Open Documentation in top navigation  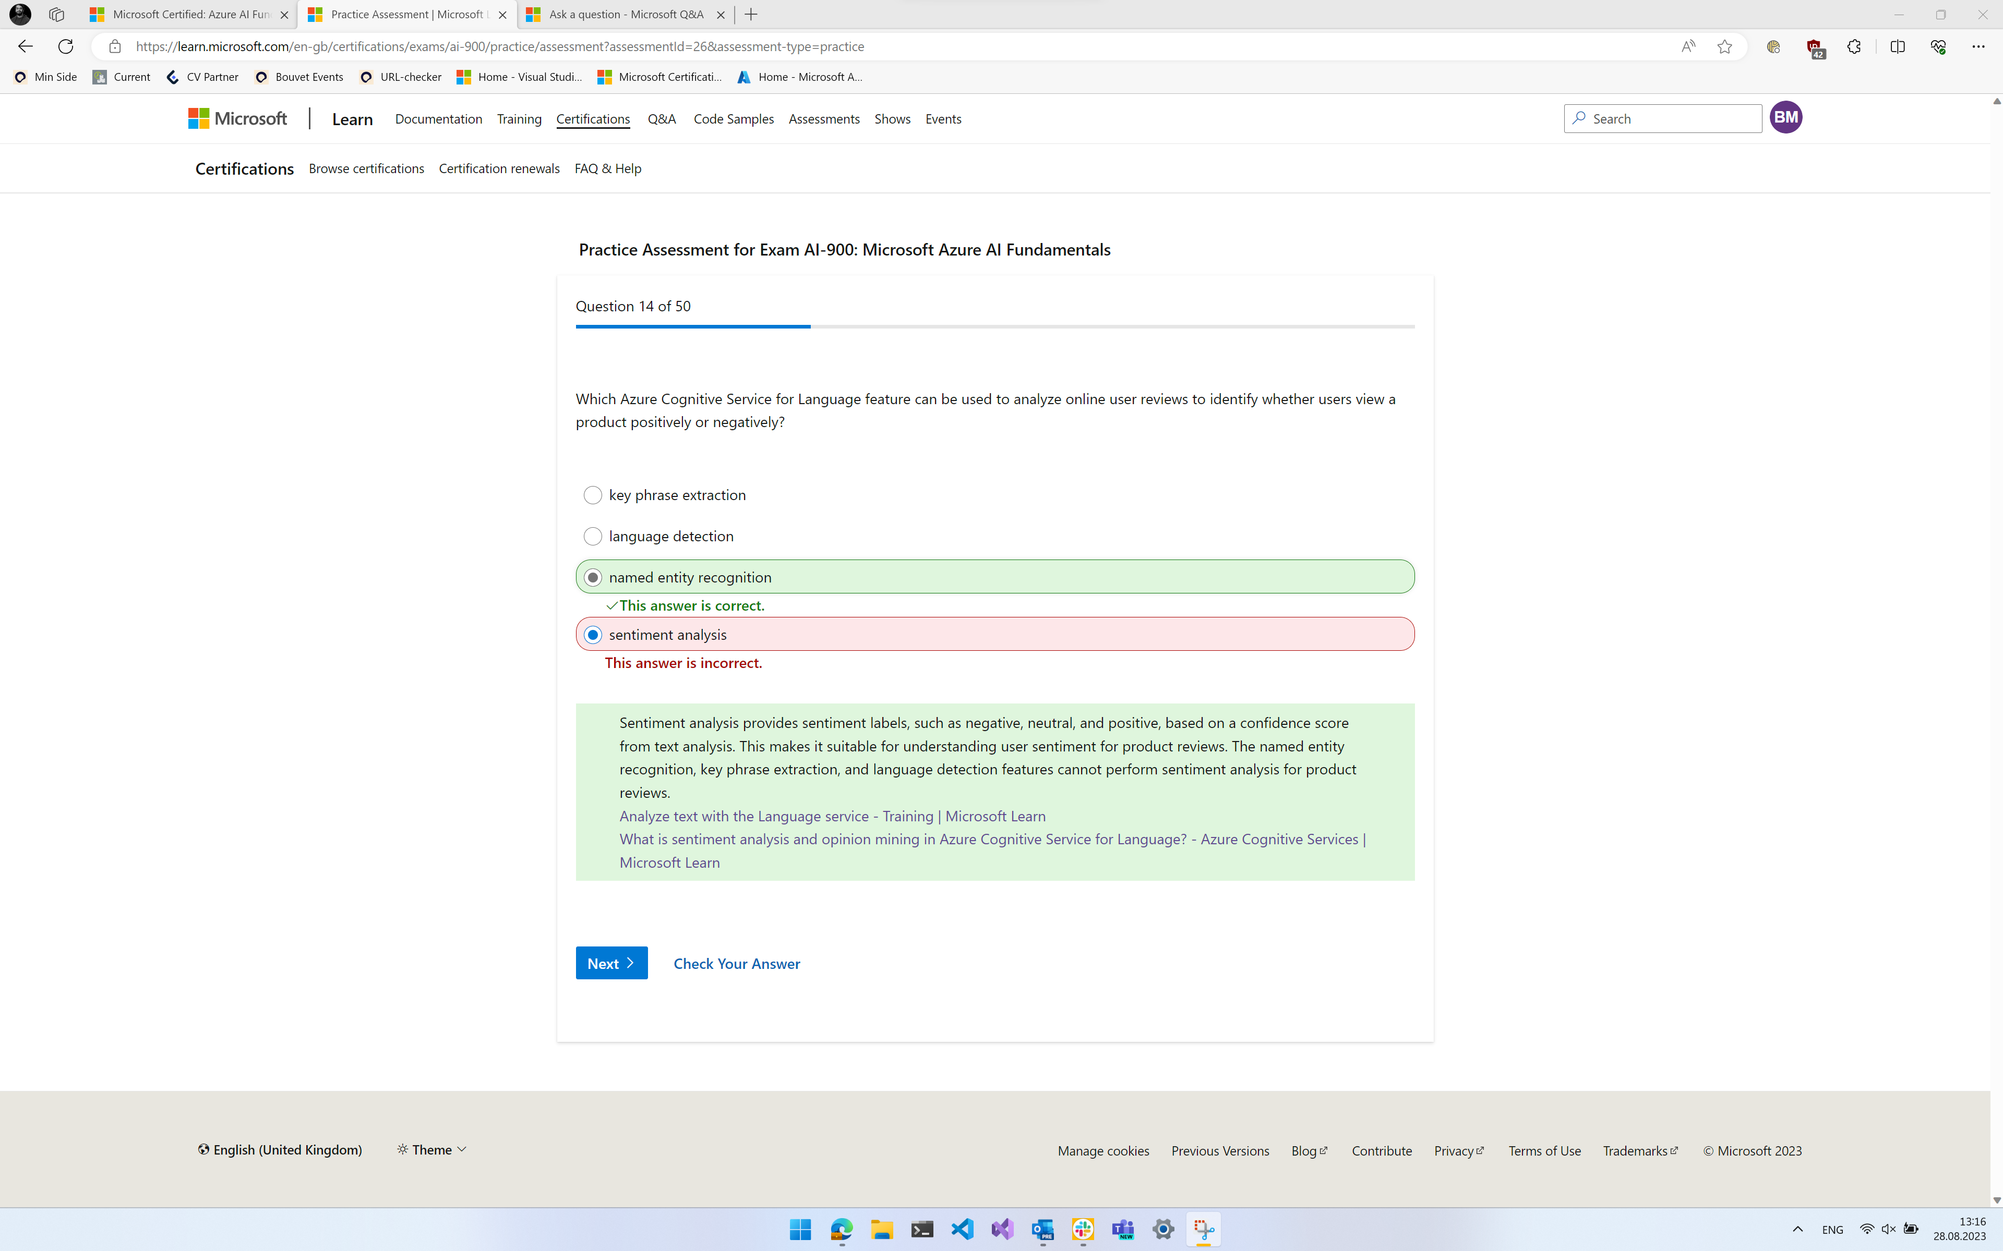point(439,118)
